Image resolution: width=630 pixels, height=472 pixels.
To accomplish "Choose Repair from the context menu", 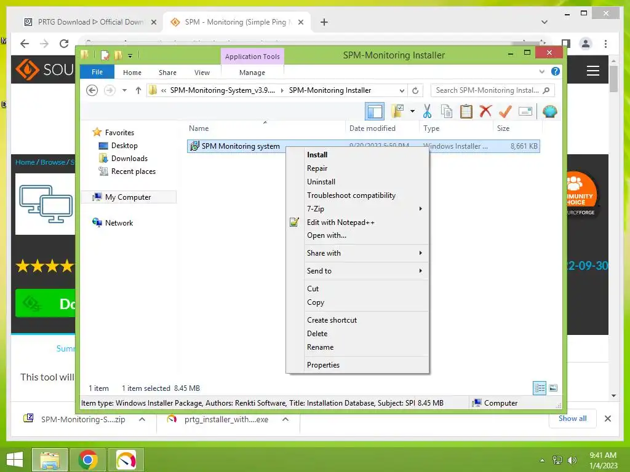I will (x=357, y=168).
